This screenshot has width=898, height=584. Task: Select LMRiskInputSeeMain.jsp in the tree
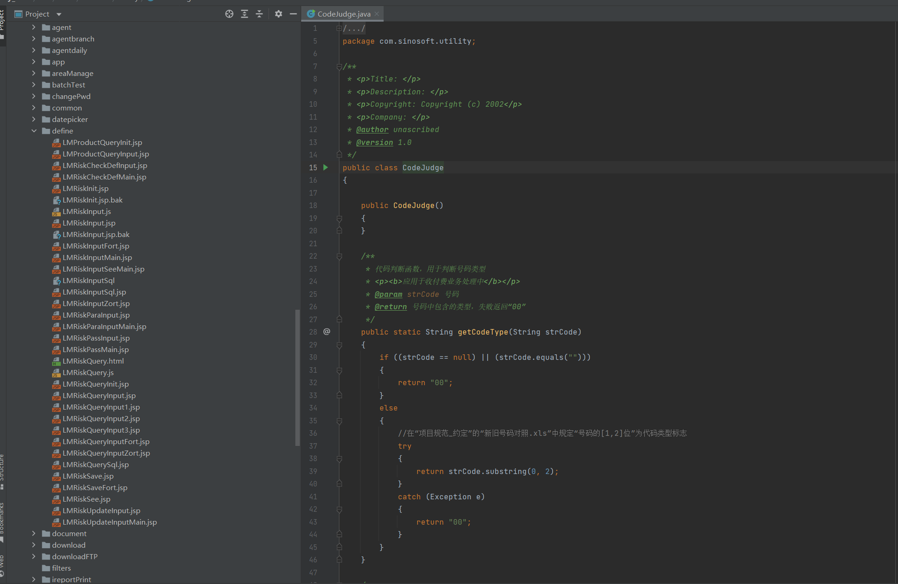[x=104, y=269]
